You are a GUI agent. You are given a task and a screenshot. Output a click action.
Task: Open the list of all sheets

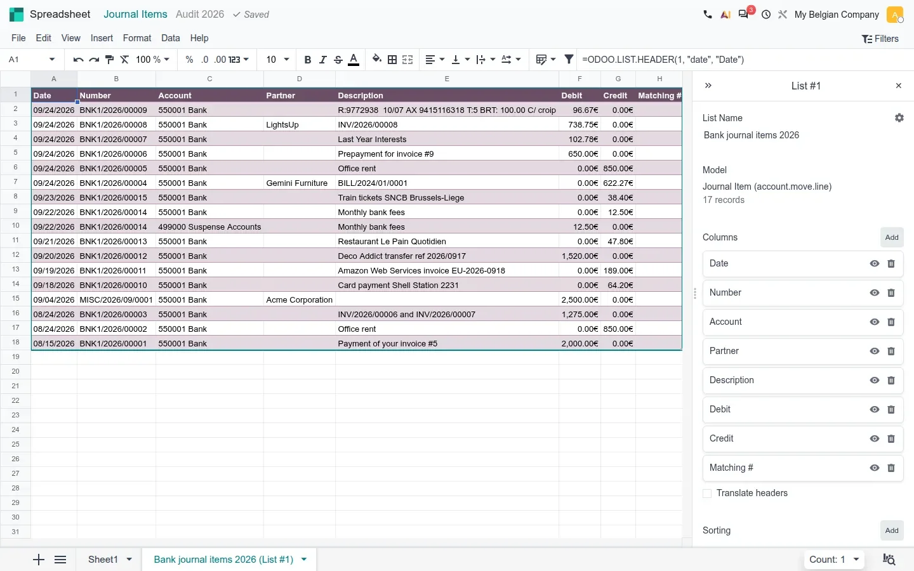(60, 560)
